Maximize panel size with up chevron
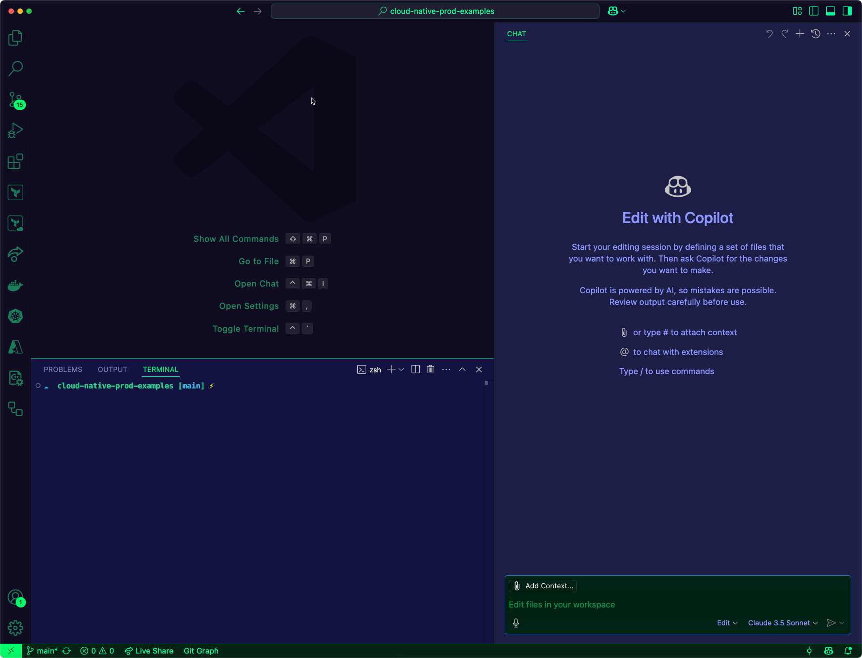 [x=462, y=369]
